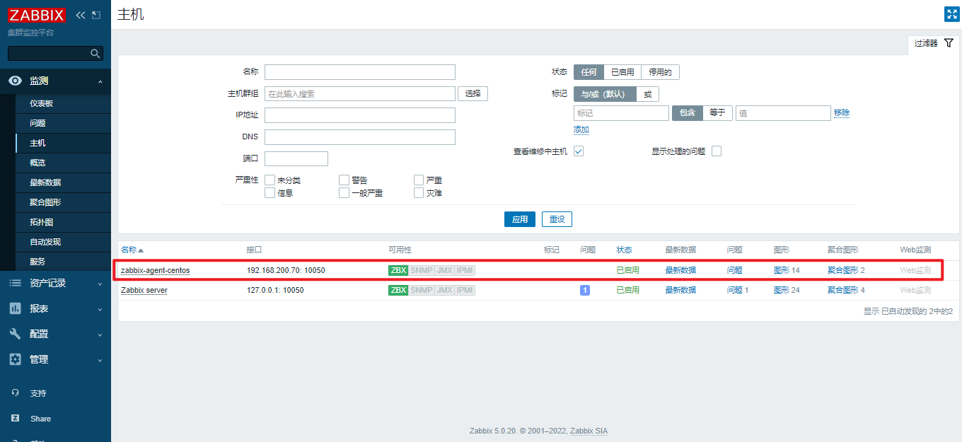
Task: Toggle fullscreen kiosk mode icon
Action: pos(952,14)
